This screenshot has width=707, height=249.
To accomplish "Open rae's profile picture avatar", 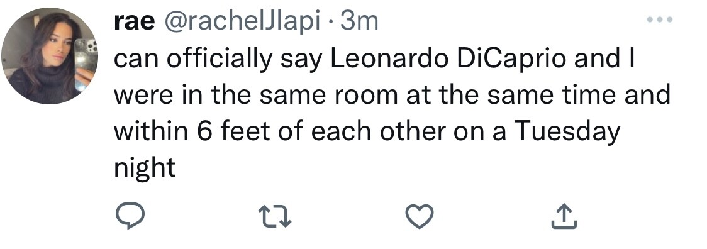I will point(50,55).
